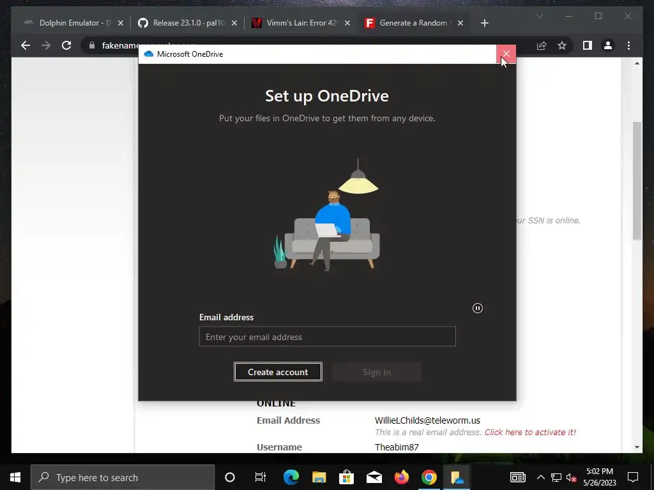Click the Email address input field
The width and height of the screenshot is (654, 490).
(328, 336)
